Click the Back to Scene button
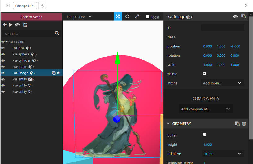 pyautogui.click(x=31, y=17)
